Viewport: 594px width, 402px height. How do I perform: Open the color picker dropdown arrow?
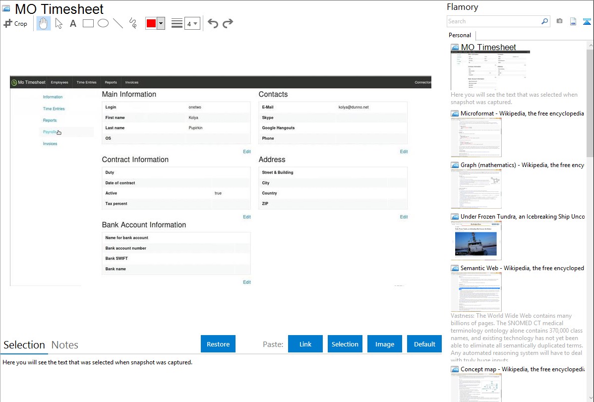pyautogui.click(x=161, y=23)
